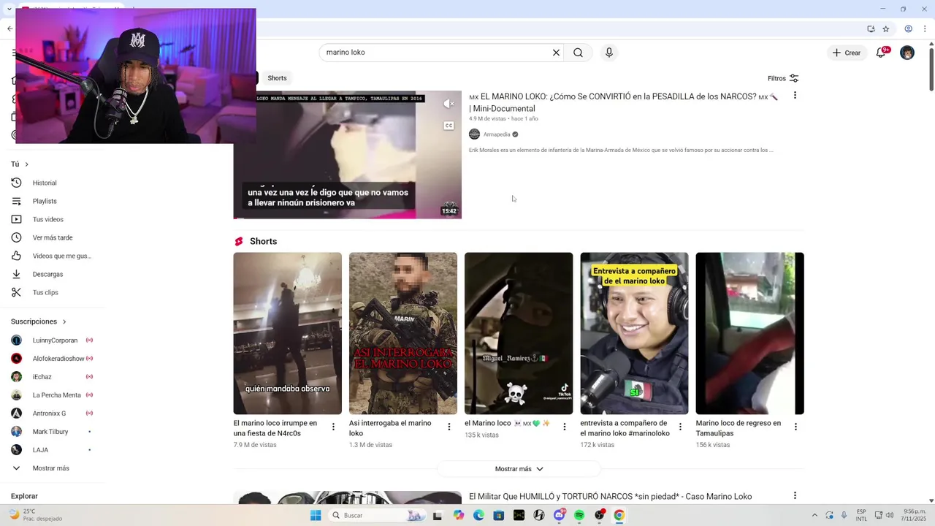The width and height of the screenshot is (935, 526).
Task: Click the Windows taskbar Buscar box
Action: pos(376,515)
